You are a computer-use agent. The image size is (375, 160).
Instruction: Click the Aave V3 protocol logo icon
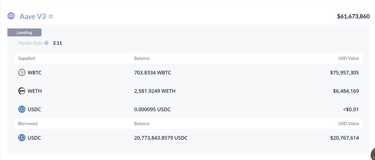click(11, 17)
